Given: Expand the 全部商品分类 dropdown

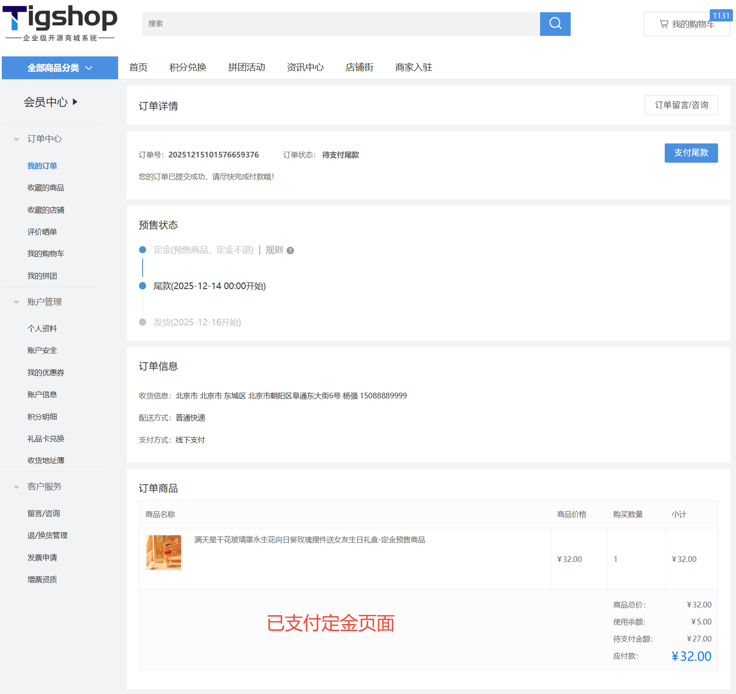Looking at the screenshot, I should [x=60, y=68].
